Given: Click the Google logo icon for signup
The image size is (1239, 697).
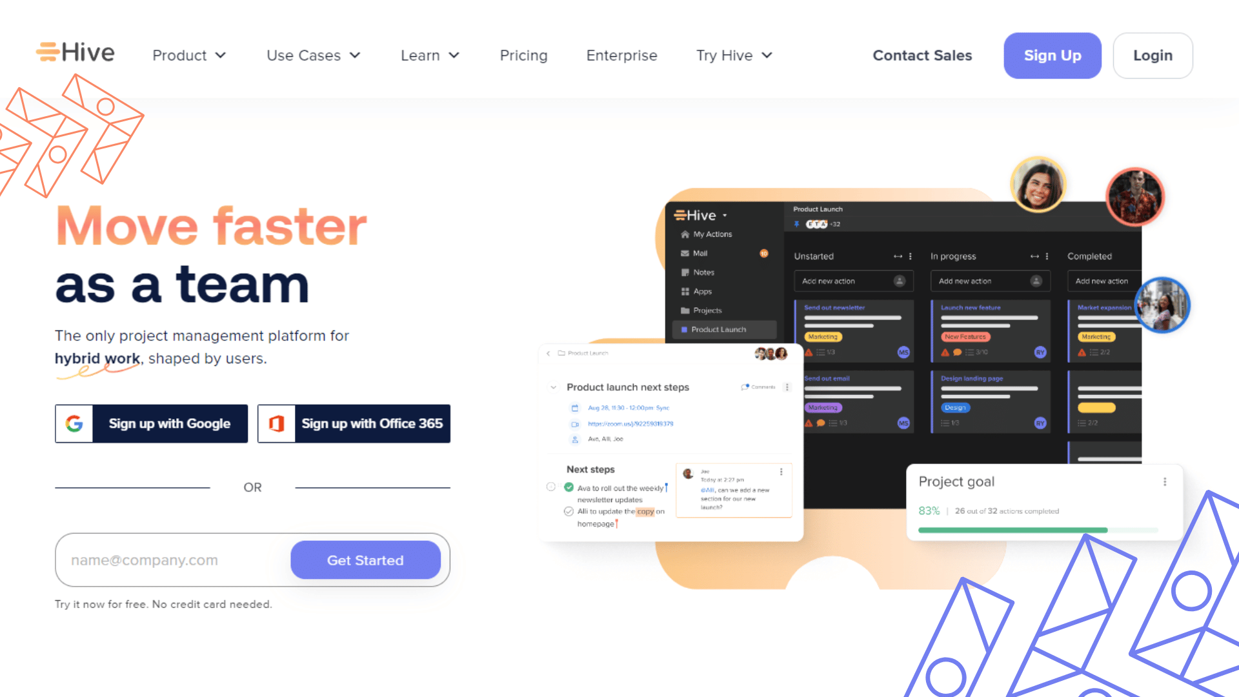Looking at the screenshot, I should point(75,424).
